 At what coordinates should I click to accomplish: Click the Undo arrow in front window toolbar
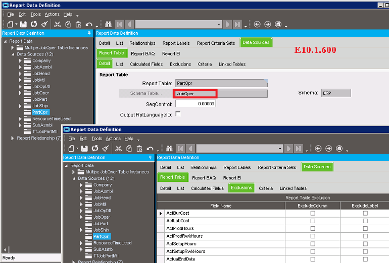(x=150, y=149)
